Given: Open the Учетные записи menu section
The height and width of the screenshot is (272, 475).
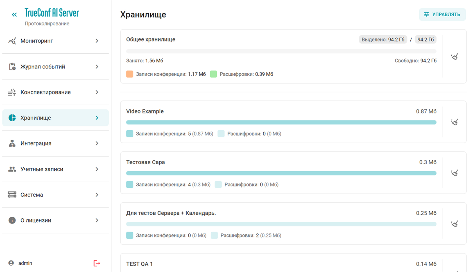Looking at the screenshot, I should [42, 169].
